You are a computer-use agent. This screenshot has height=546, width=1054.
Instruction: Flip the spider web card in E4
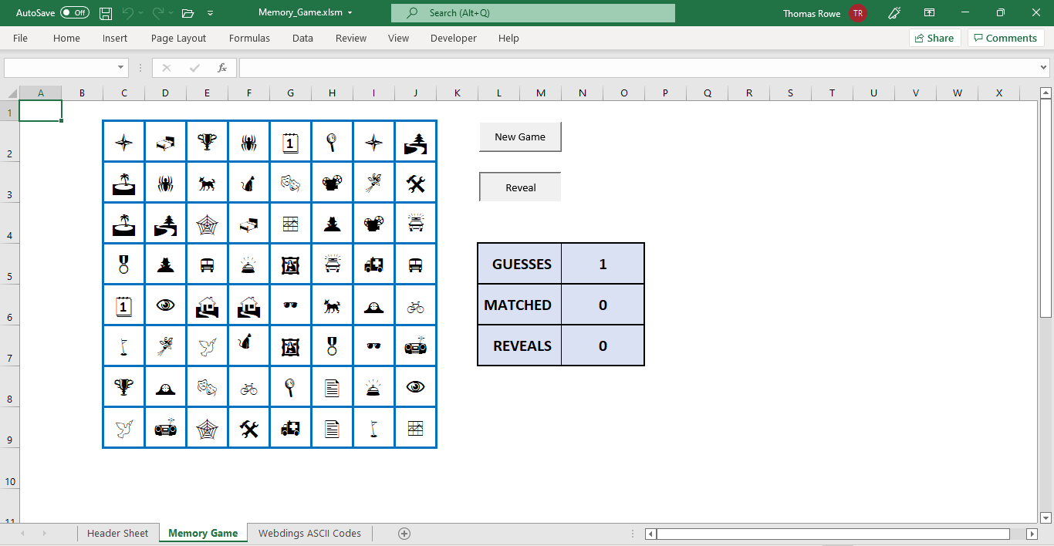pos(208,224)
